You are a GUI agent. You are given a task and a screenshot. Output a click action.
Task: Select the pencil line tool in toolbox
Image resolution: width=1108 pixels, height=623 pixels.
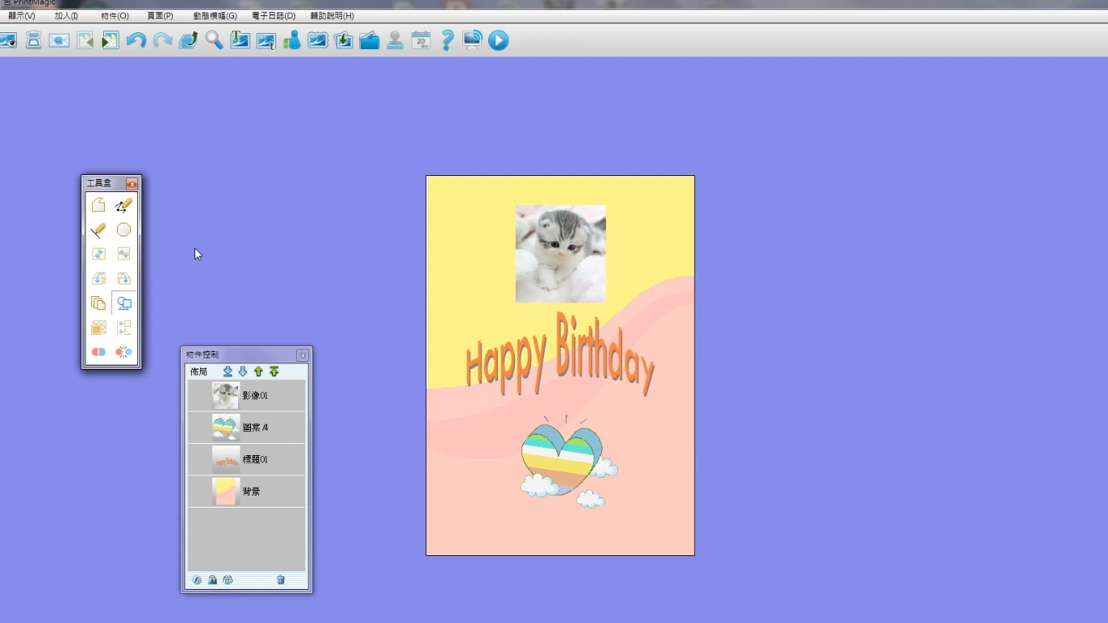coord(98,230)
